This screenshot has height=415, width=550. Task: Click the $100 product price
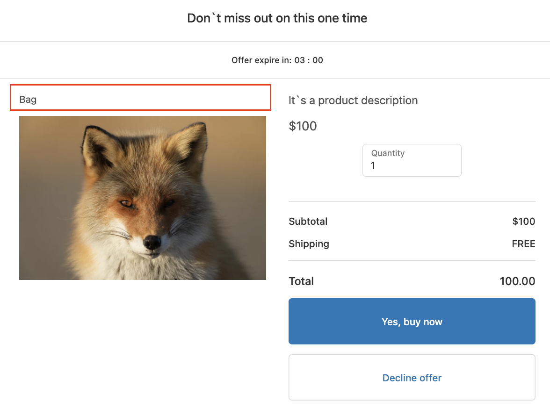tap(303, 126)
